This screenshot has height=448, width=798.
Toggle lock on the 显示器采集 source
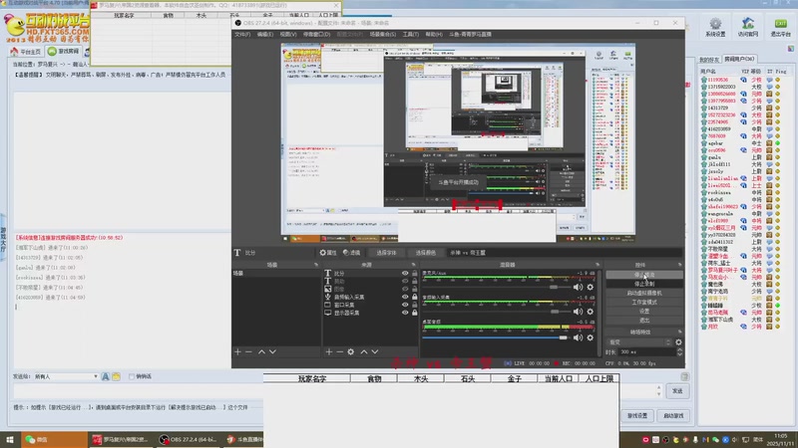(415, 313)
